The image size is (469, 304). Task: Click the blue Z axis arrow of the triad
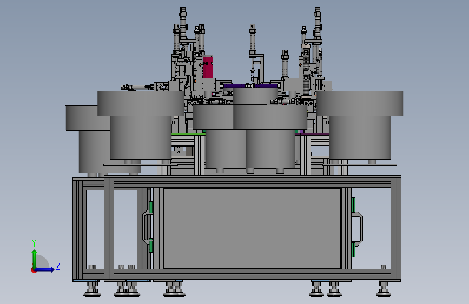(x=45, y=269)
